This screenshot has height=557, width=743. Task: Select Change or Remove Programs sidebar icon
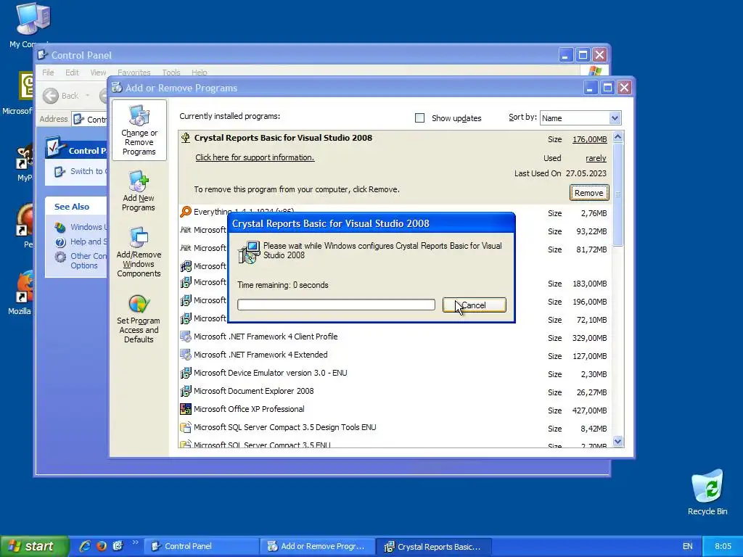point(139,131)
